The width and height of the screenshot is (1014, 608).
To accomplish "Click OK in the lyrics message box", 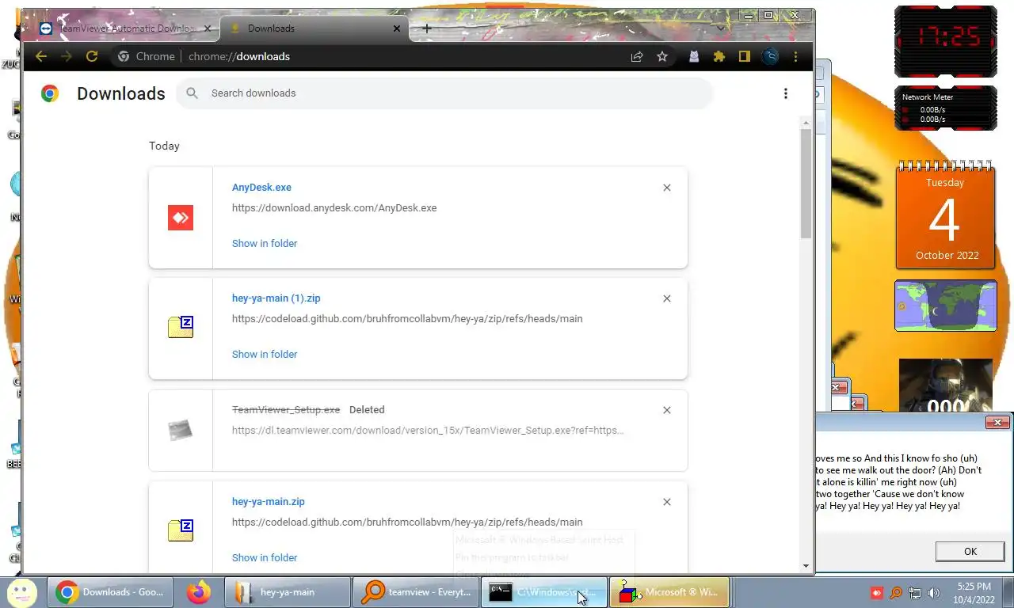I will pyautogui.click(x=970, y=551).
